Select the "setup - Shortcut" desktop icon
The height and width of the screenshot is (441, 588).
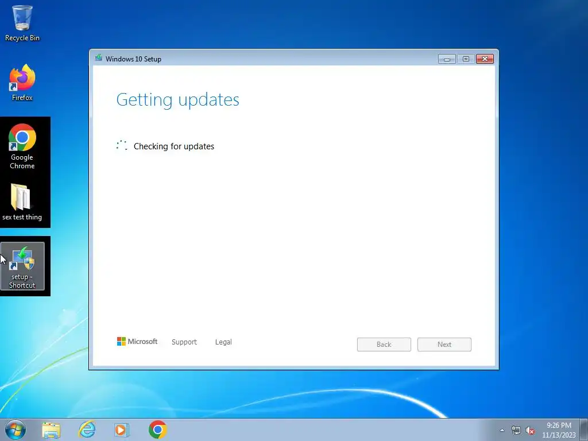(x=22, y=266)
